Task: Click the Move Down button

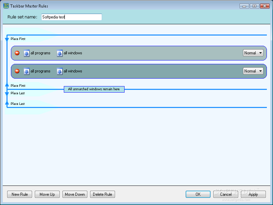Action: pos(75,194)
